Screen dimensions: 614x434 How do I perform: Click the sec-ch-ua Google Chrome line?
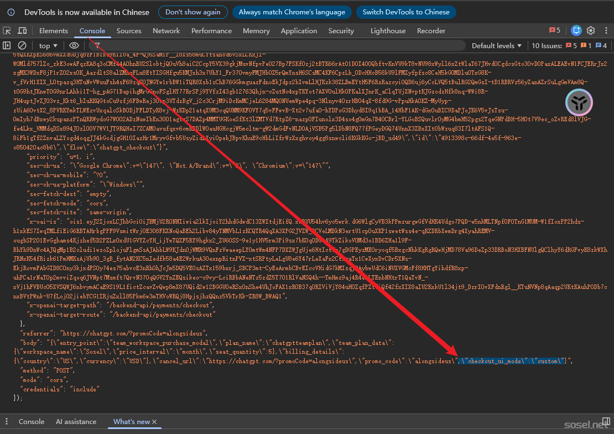(x=179, y=166)
